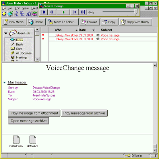Image resolution: width=159 pixels, height=159 pixels.
Task: Click the rewind button in VoiceChange
Action: [x=52, y=12]
